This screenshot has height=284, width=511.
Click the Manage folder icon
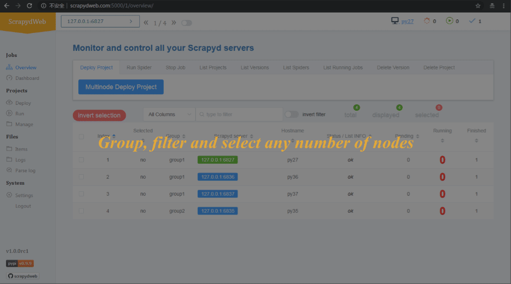coord(9,124)
